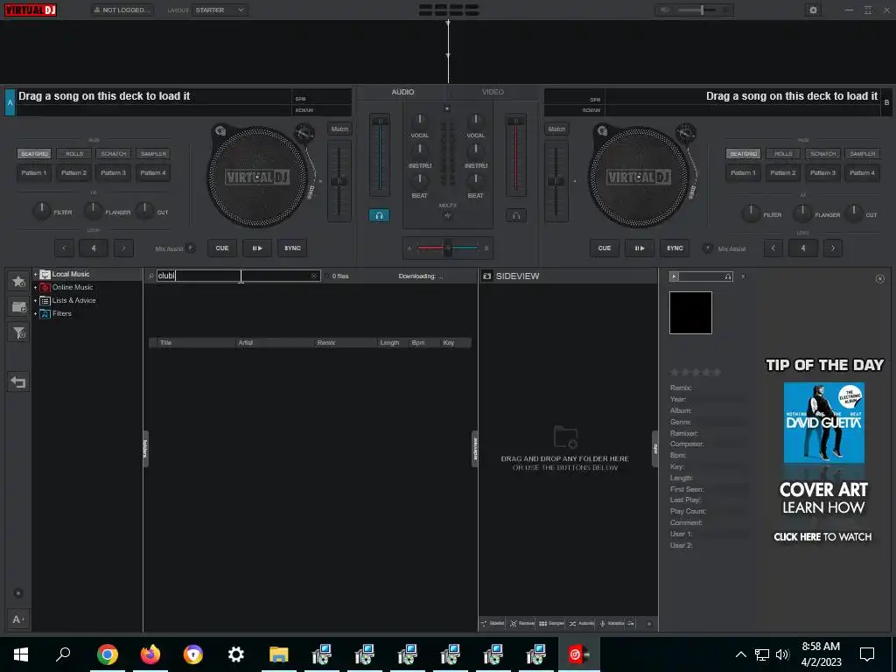
Task: Click the add favorite folder star icon
Action: pyautogui.click(x=19, y=281)
